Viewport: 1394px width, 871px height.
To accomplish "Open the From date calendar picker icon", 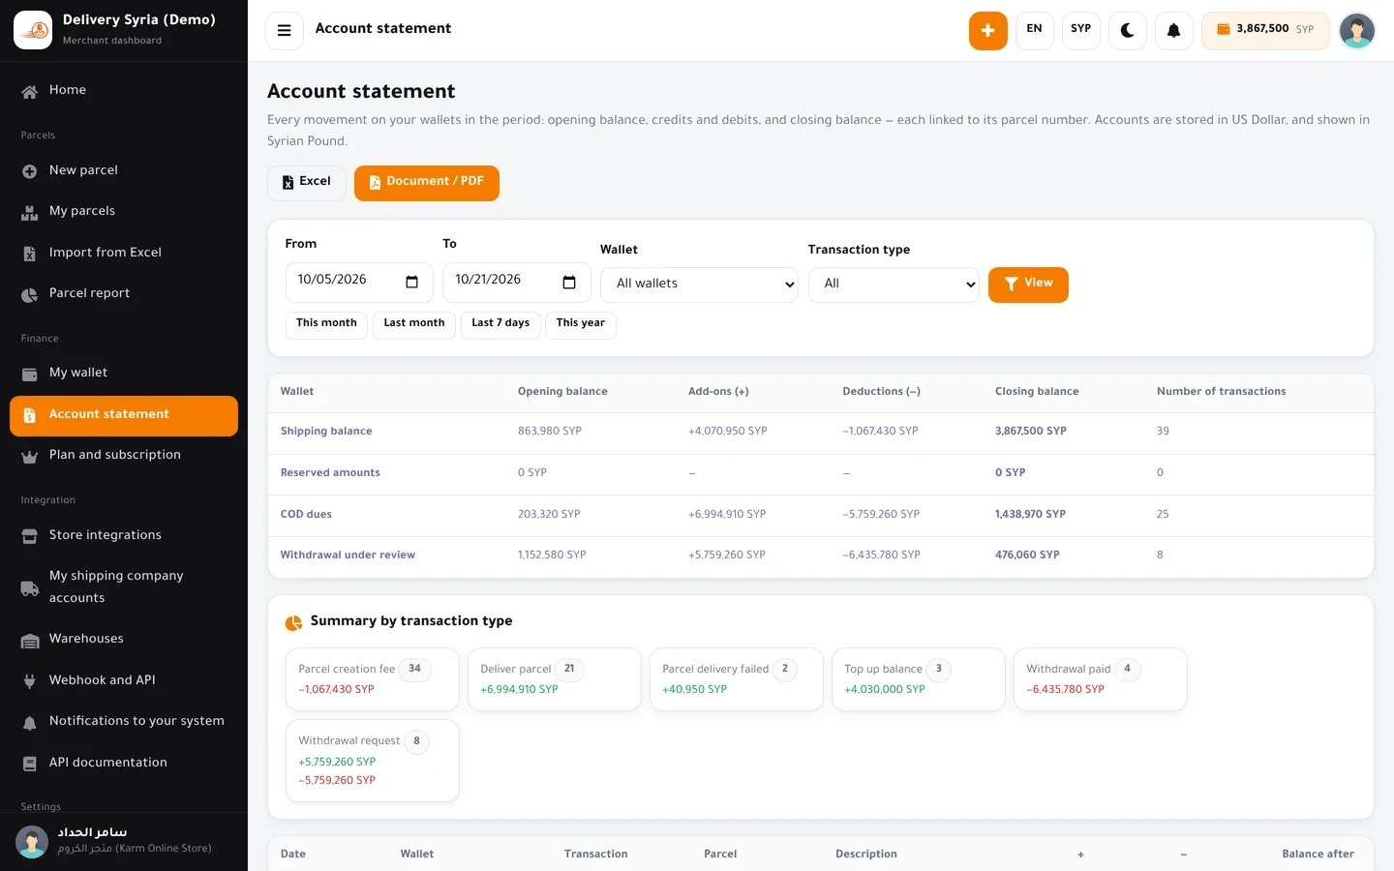I will [x=411, y=282].
